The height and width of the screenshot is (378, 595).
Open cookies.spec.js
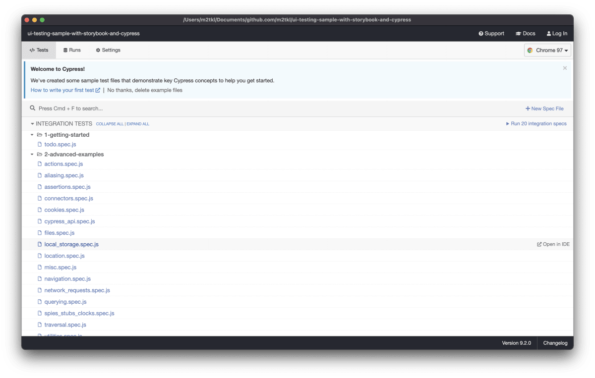pyautogui.click(x=64, y=210)
